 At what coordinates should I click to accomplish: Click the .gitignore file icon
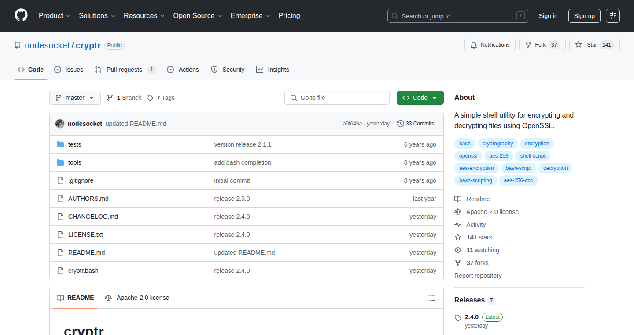point(60,180)
